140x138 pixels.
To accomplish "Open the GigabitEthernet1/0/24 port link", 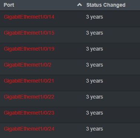I will tap(29, 129).
